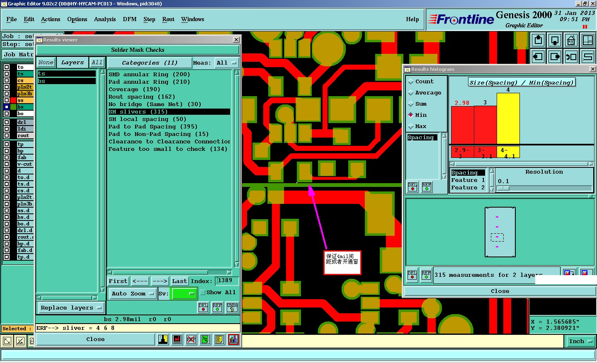Screen dimensions: 597x363
Task: Open the Job Matrix selector
Action: [x=18, y=54]
